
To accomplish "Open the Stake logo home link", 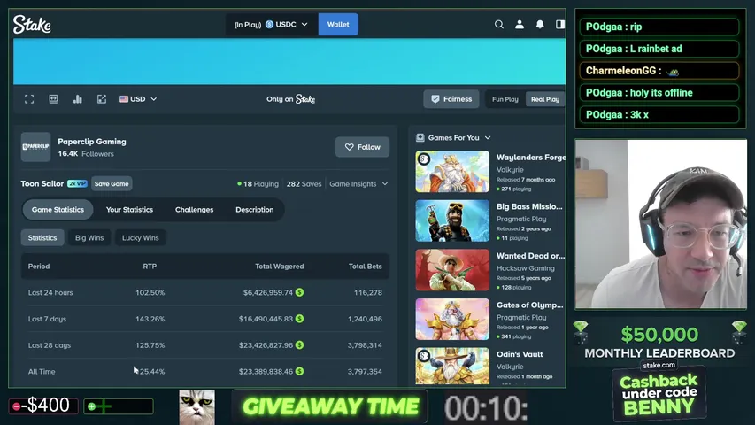I will pos(32,25).
